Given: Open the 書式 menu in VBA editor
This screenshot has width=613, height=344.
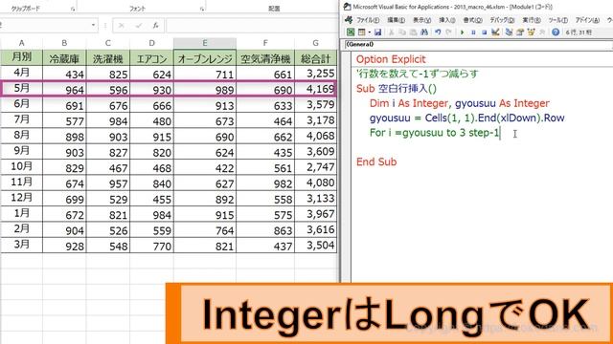Looking at the screenshot, I should pyautogui.click(x=472, y=20).
